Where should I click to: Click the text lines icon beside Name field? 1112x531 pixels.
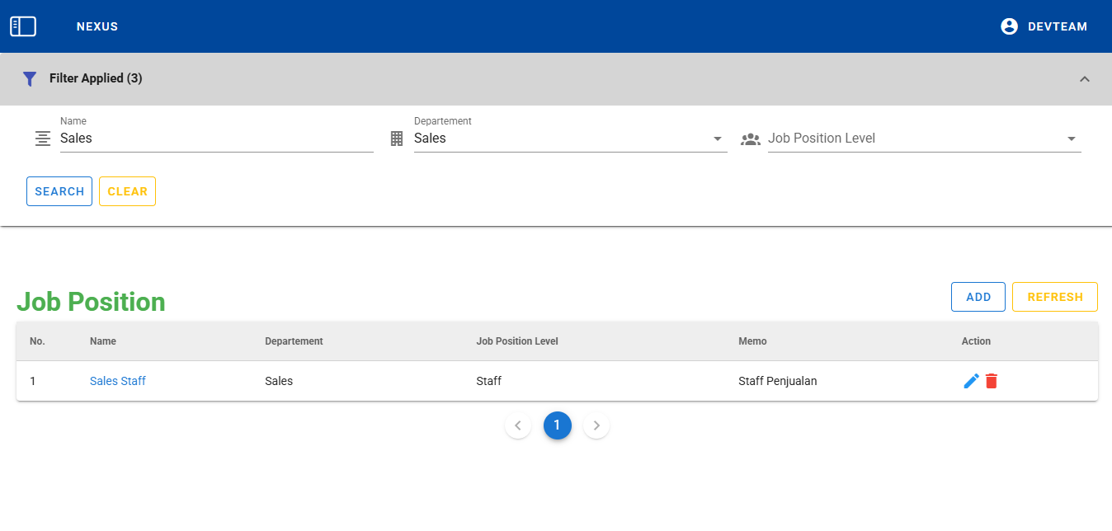point(43,139)
